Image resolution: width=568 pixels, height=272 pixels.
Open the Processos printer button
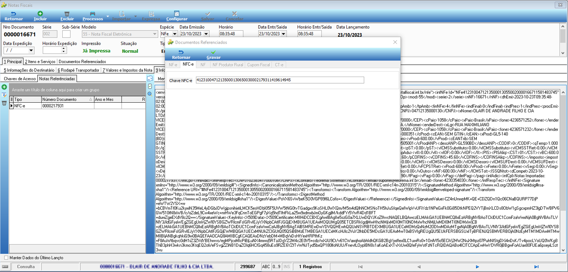[x=93, y=16]
